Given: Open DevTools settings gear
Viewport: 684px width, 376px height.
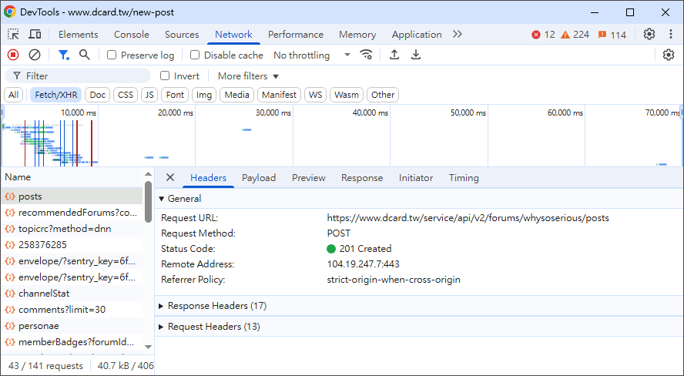Looking at the screenshot, I should tap(649, 34).
